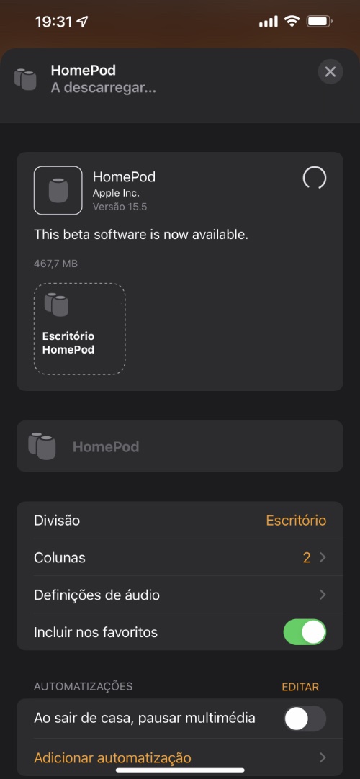Tap the HomePod pair icon in header
360x779 pixels.
(25, 79)
